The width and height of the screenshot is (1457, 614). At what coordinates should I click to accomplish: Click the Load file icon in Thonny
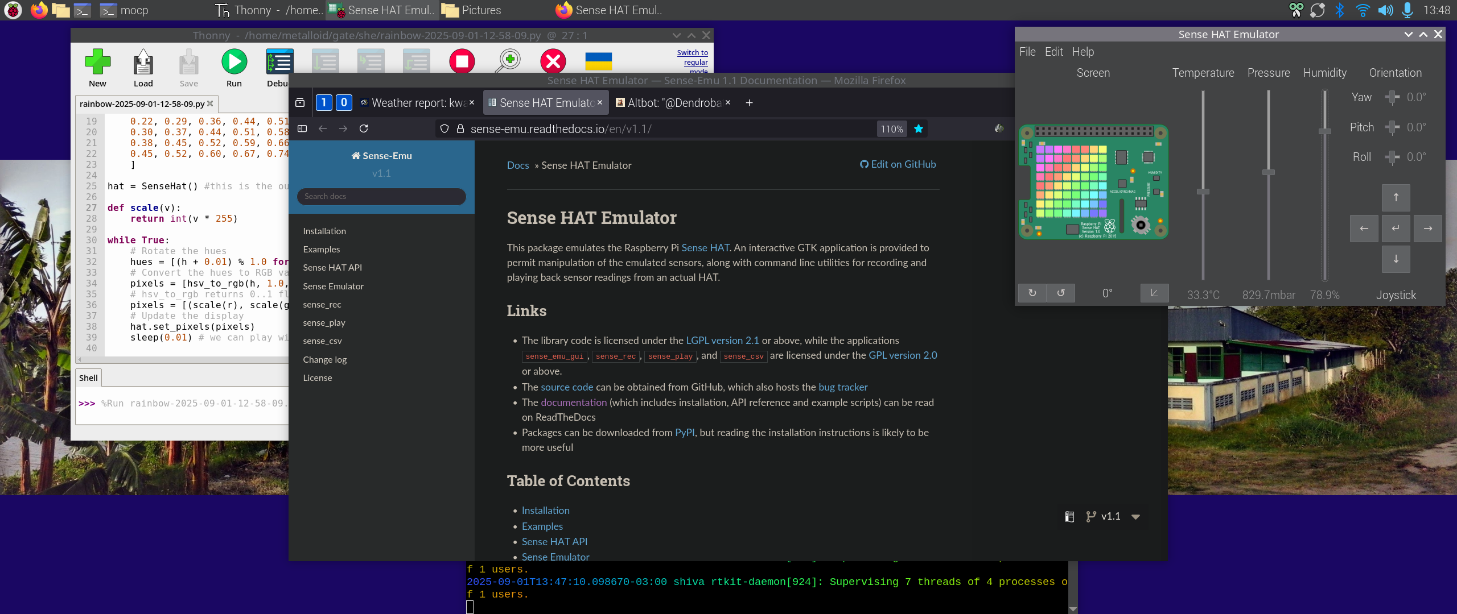coord(143,62)
